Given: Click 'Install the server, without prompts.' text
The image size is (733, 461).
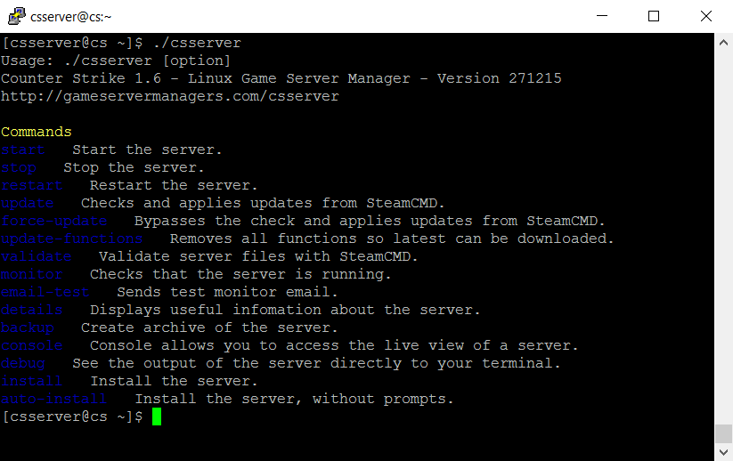Looking at the screenshot, I should click(294, 399).
